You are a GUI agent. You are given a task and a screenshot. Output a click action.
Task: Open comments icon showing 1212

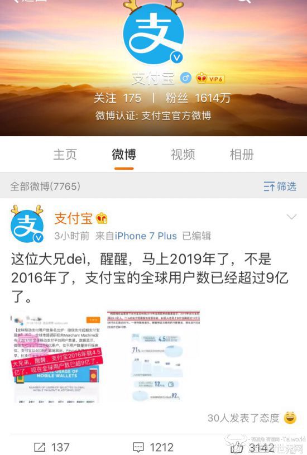[x=138, y=447]
